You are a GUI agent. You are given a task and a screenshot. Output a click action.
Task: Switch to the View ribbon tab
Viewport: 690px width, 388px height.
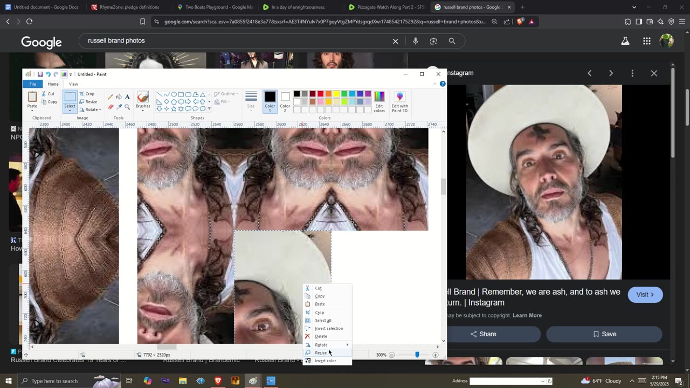(x=73, y=84)
